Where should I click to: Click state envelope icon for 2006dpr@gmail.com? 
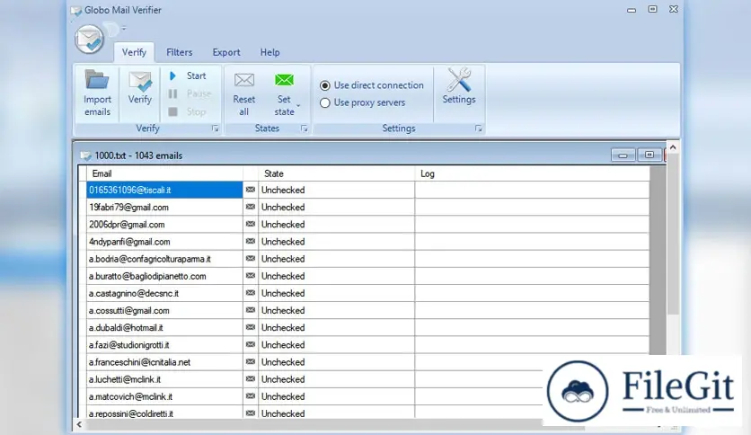(251, 224)
